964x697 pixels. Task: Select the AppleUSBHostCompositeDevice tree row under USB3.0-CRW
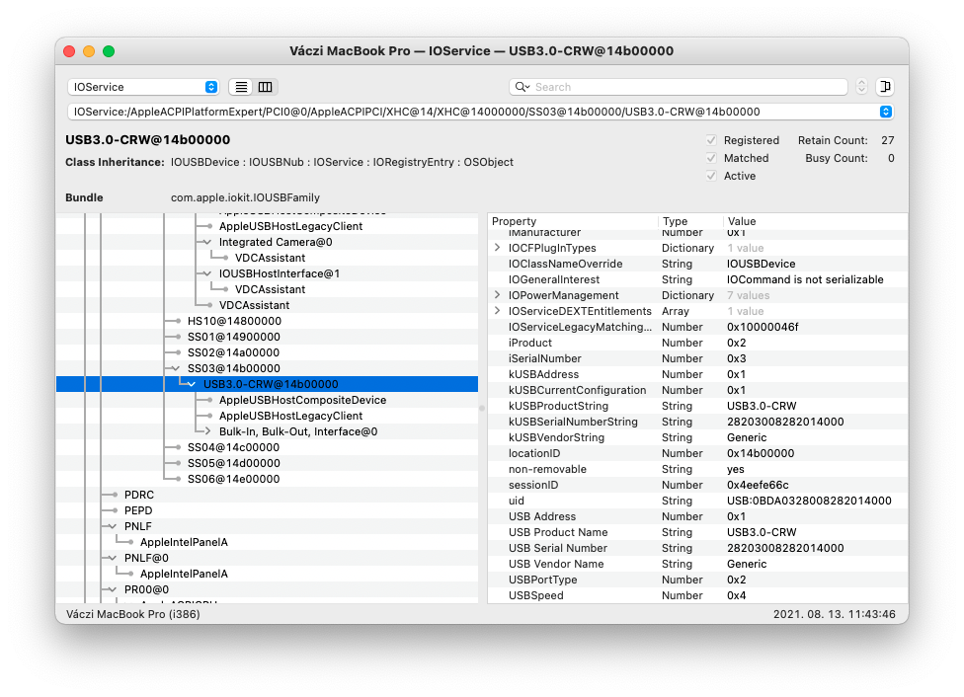click(x=267, y=400)
